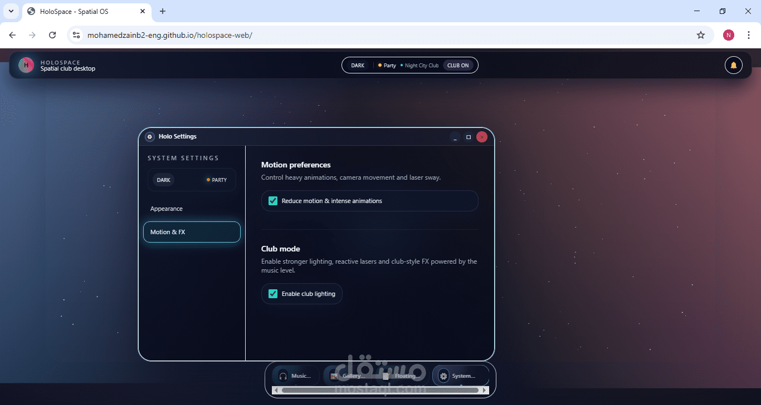
Task: Open the Music app from the dock
Action: (x=295, y=376)
